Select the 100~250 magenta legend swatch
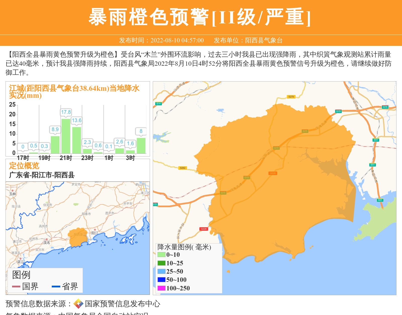The image size is (402, 315). 161,288
